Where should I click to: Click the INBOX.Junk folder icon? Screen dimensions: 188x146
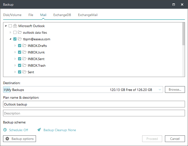pyautogui.click(x=24, y=52)
